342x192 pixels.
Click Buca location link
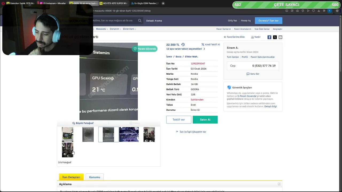pos(178,57)
